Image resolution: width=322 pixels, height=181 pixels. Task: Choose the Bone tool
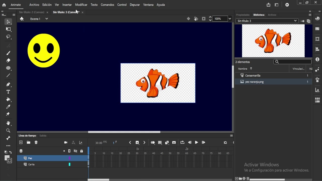tap(8, 138)
